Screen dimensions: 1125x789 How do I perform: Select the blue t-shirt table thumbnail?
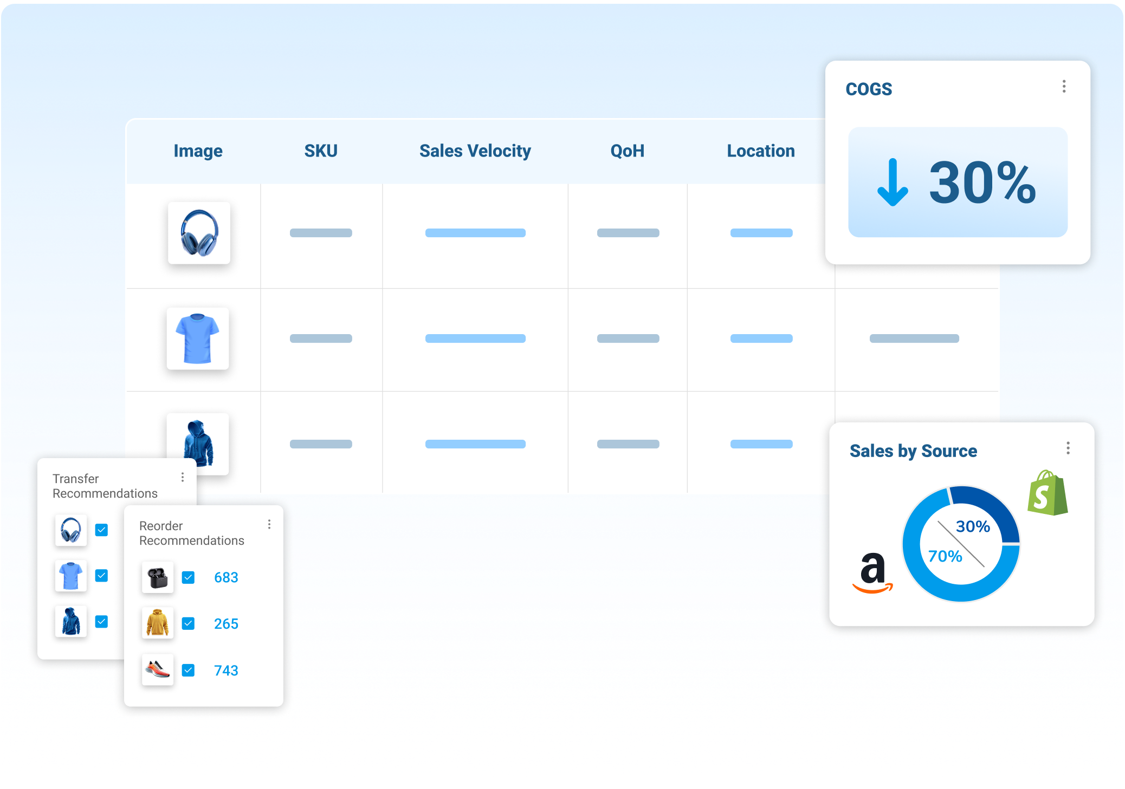(198, 338)
